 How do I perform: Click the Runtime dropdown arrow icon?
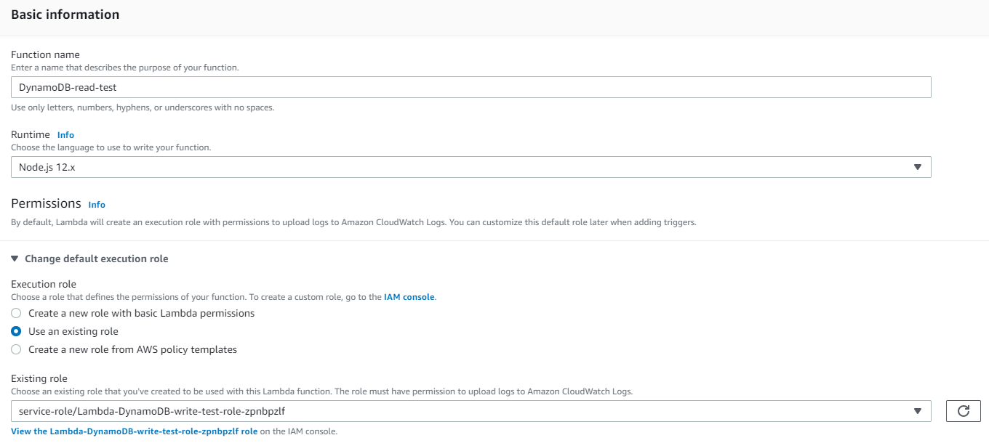point(917,168)
